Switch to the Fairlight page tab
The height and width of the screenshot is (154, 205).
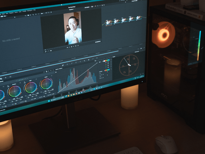[90, 88]
